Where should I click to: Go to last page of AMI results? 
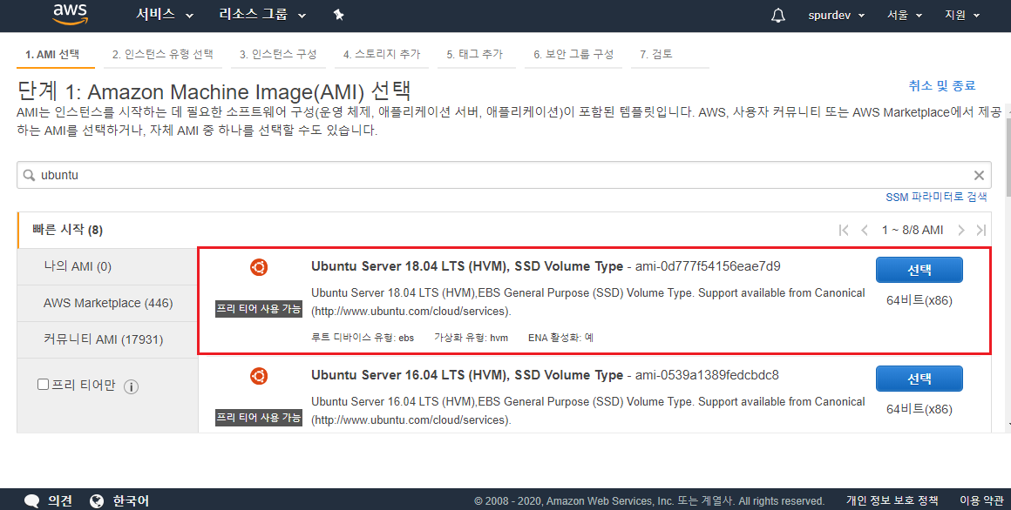[x=981, y=231]
